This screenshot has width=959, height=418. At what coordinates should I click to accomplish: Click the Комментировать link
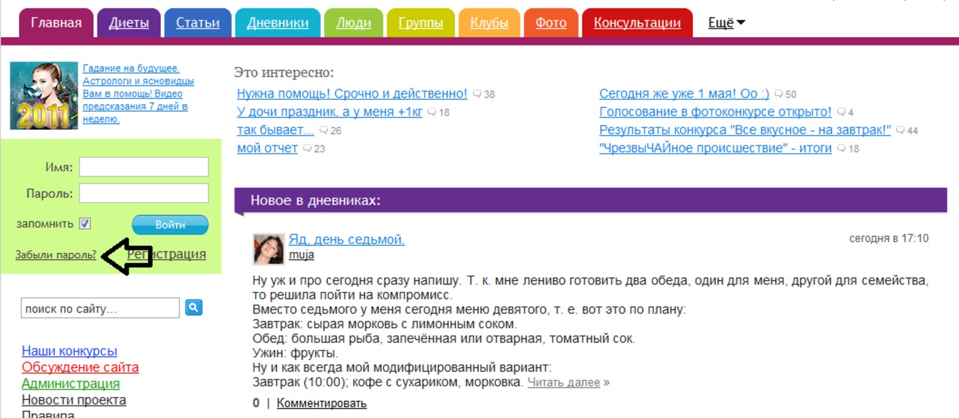pos(321,403)
